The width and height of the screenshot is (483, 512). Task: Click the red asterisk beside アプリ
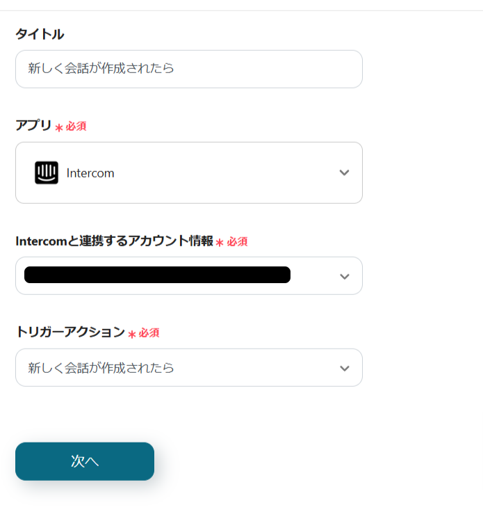(59, 127)
